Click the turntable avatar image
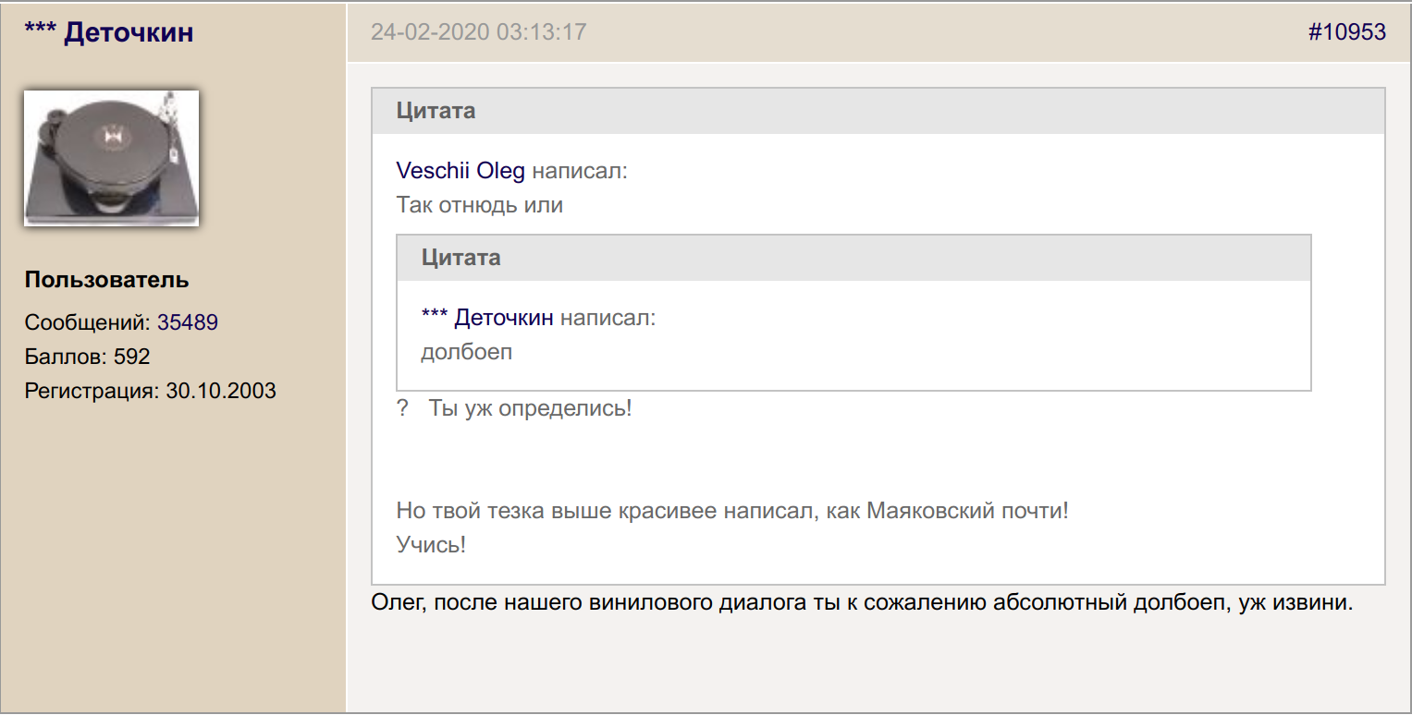This screenshot has width=1412, height=715. point(111,158)
